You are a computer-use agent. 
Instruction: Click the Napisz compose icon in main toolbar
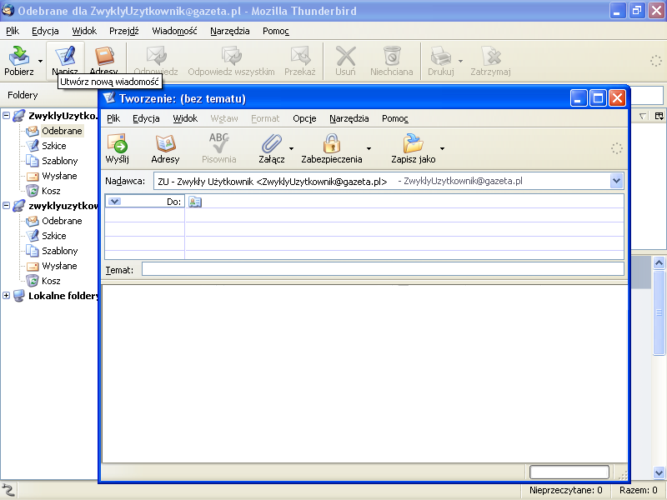coord(65,56)
